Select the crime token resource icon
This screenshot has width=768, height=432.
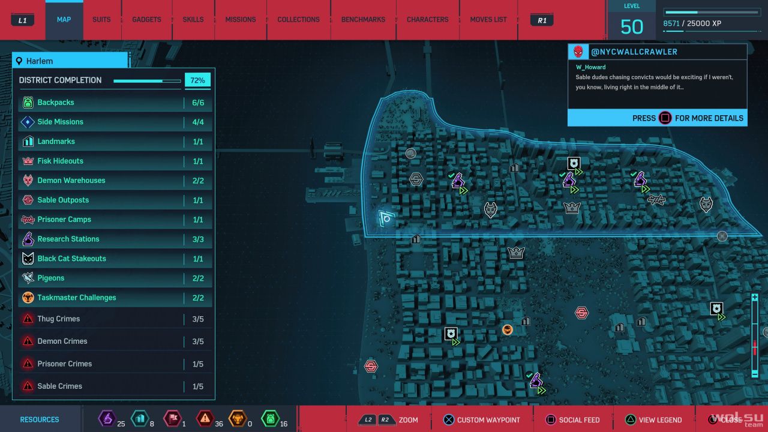click(x=205, y=418)
